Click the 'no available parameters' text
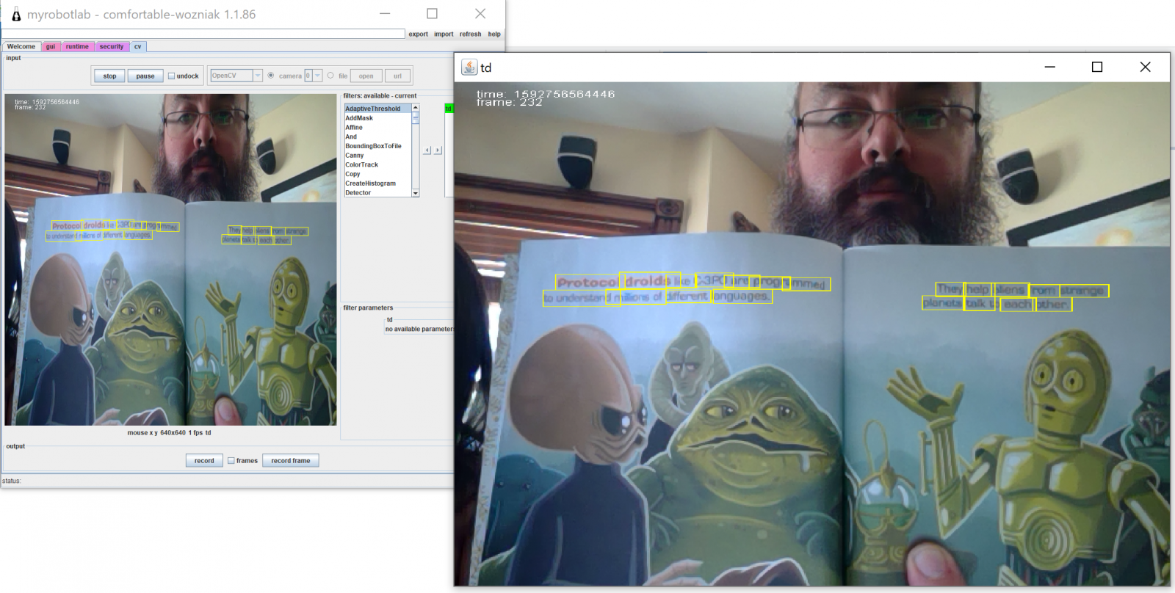 419,329
